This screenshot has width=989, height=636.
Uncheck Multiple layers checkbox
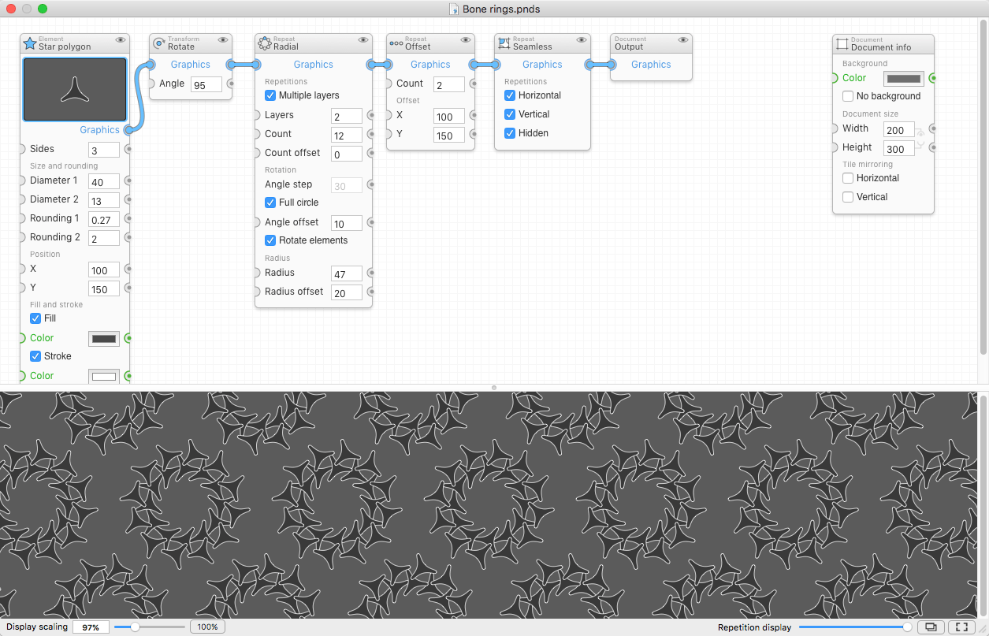(x=270, y=95)
